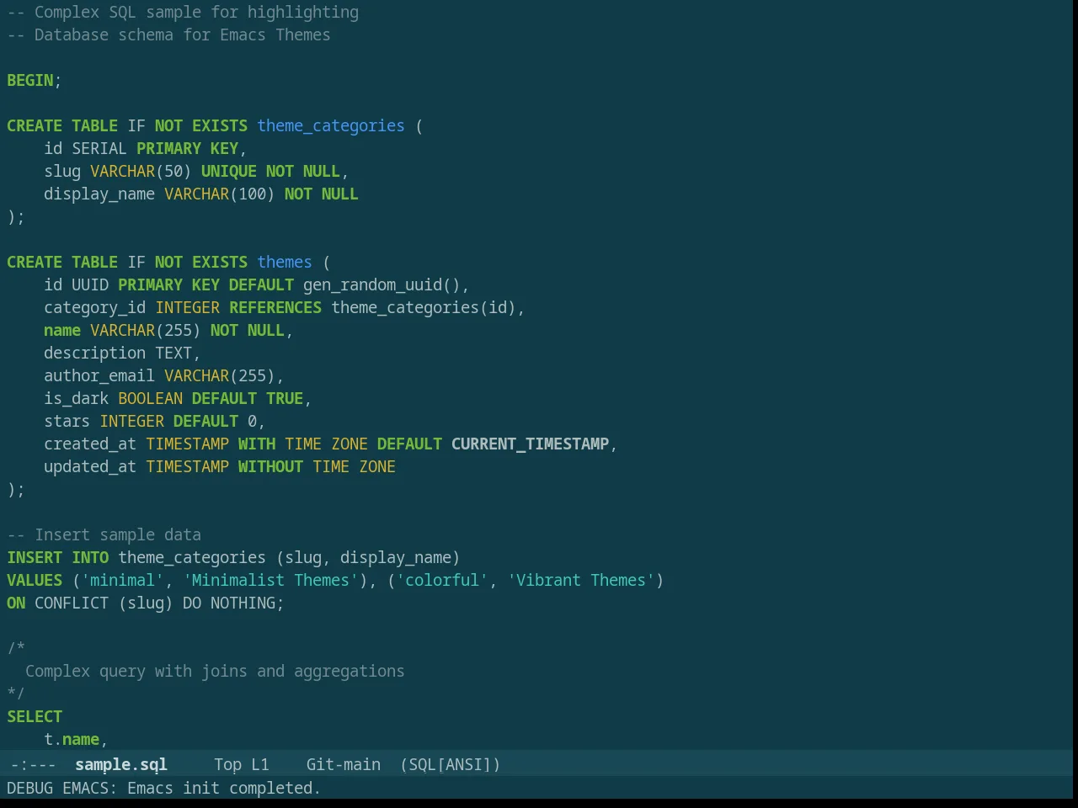Click the comment 'Insert sample data'
This screenshot has height=808, width=1078.
click(x=118, y=534)
